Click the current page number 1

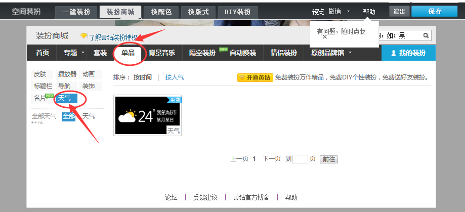tap(254, 159)
